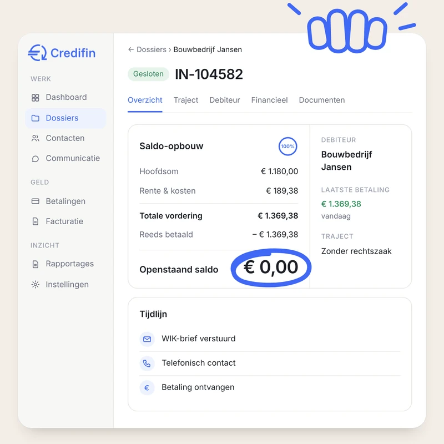The width and height of the screenshot is (444, 444).
Task: Click the Saldo-opbouw card heading
Action: coord(171,147)
